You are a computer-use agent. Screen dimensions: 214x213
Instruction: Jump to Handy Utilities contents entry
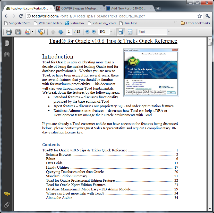click(112, 167)
